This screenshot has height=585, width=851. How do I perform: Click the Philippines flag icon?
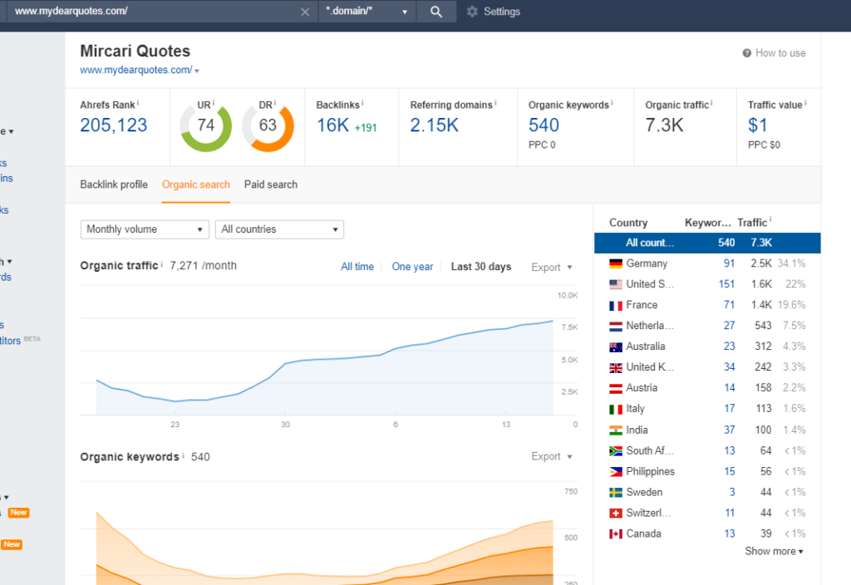[616, 472]
